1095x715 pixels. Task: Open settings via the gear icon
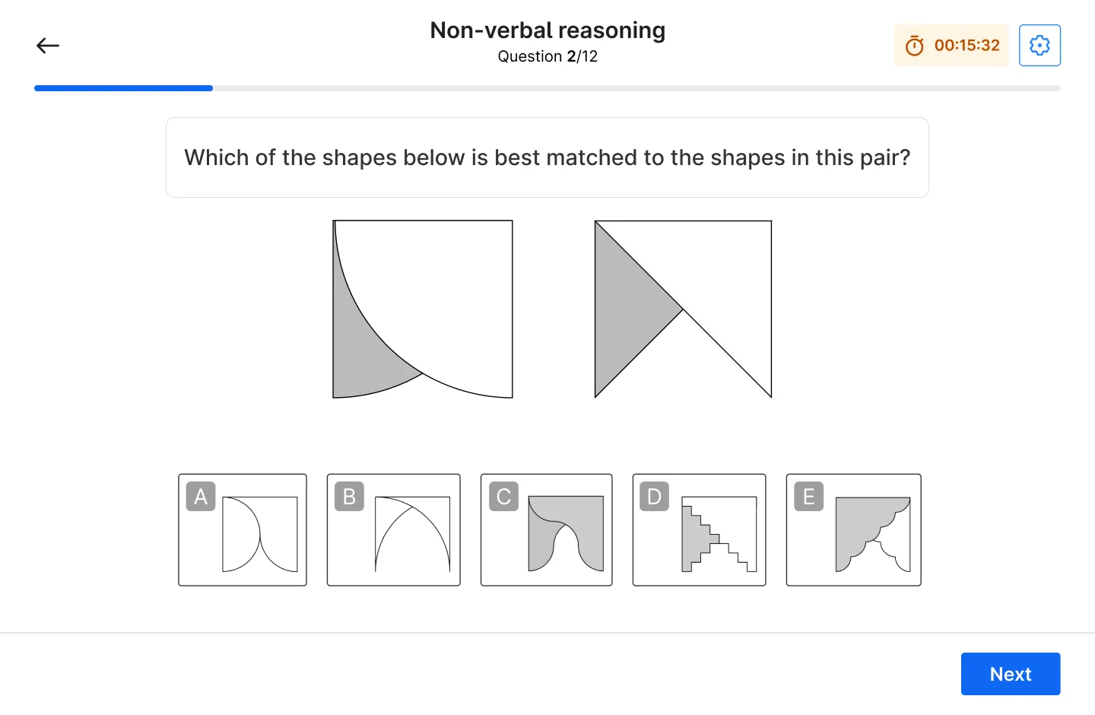point(1039,46)
